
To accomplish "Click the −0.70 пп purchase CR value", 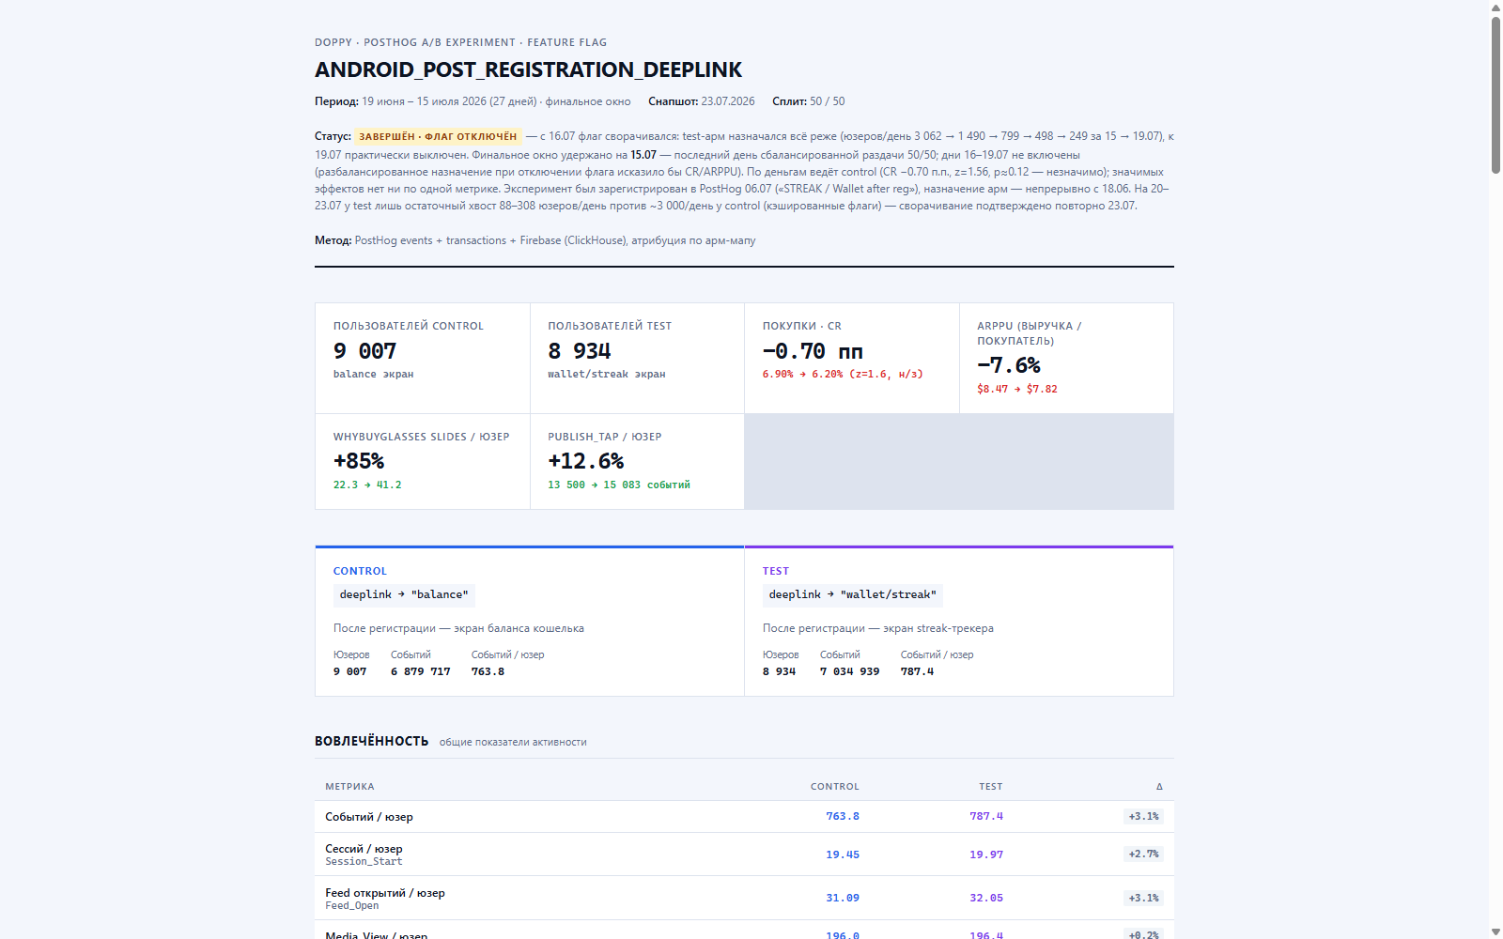I will pyautogui.click(x=813, y=351).
